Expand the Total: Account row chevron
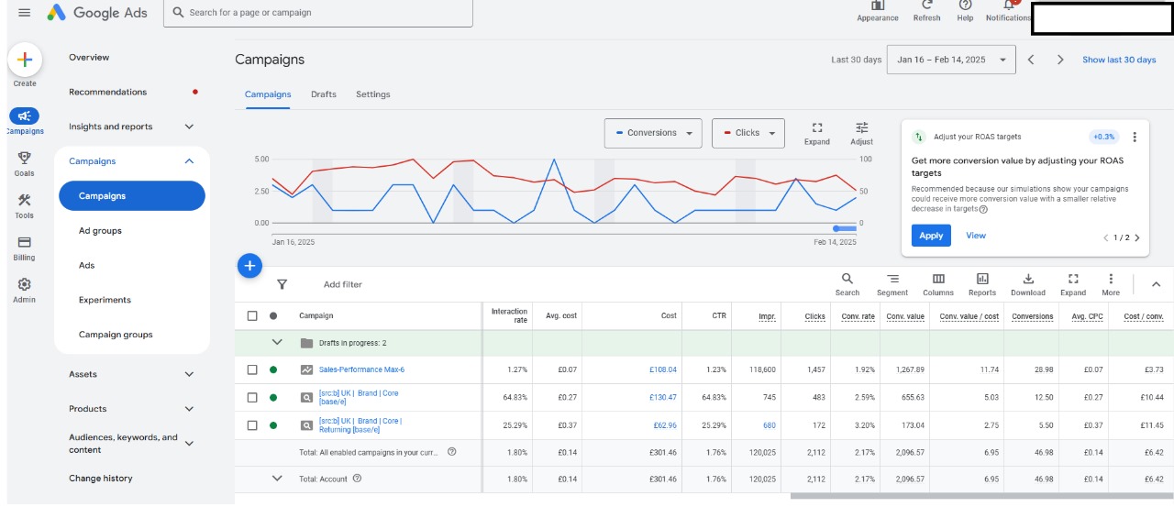 point(277,479)
